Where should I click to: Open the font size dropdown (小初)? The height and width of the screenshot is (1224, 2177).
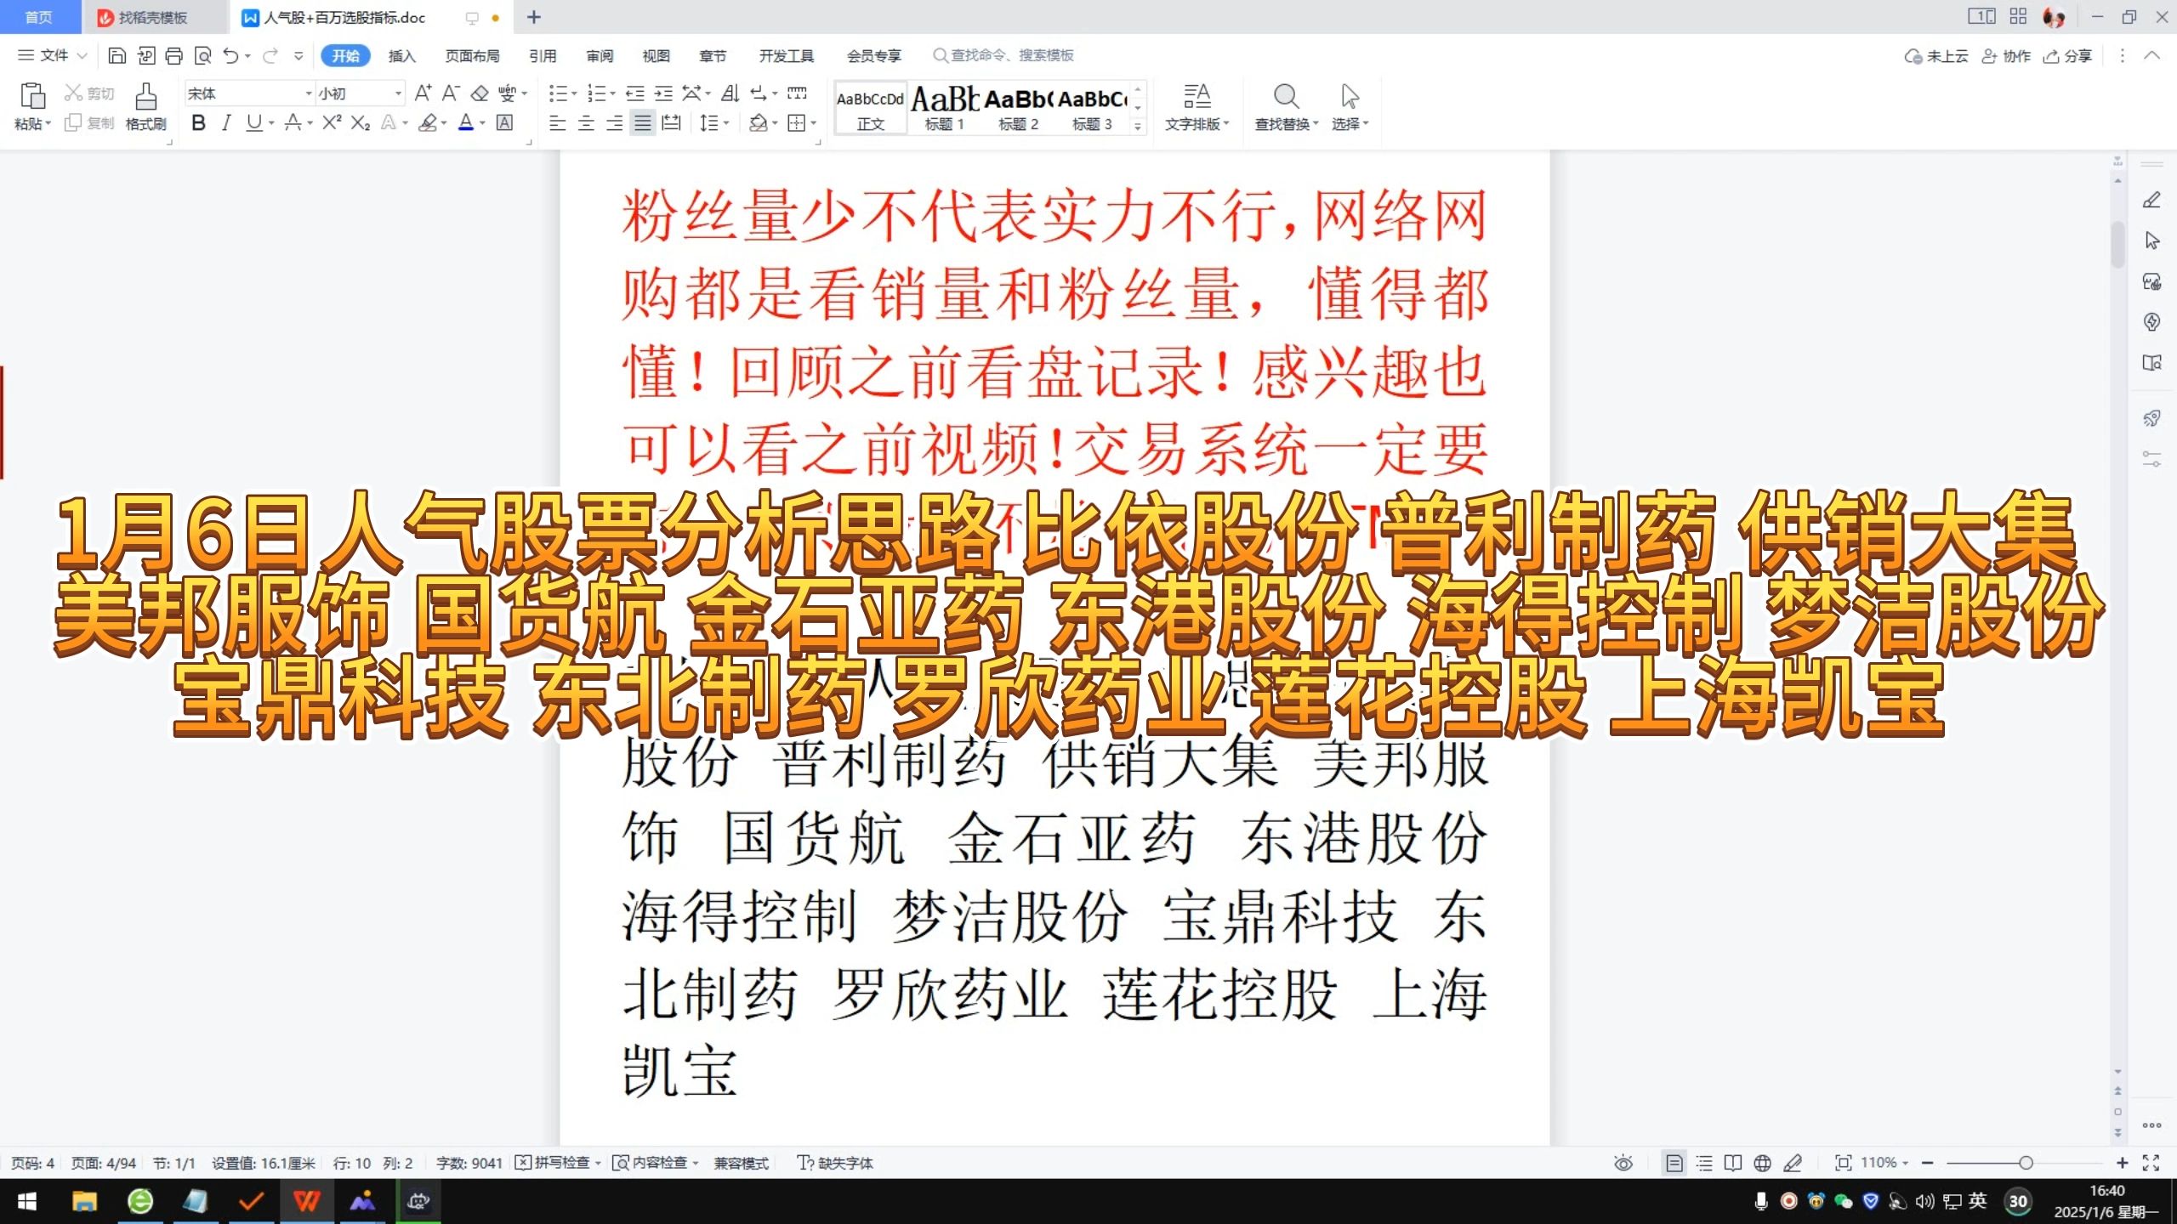[x=398, y=93]
